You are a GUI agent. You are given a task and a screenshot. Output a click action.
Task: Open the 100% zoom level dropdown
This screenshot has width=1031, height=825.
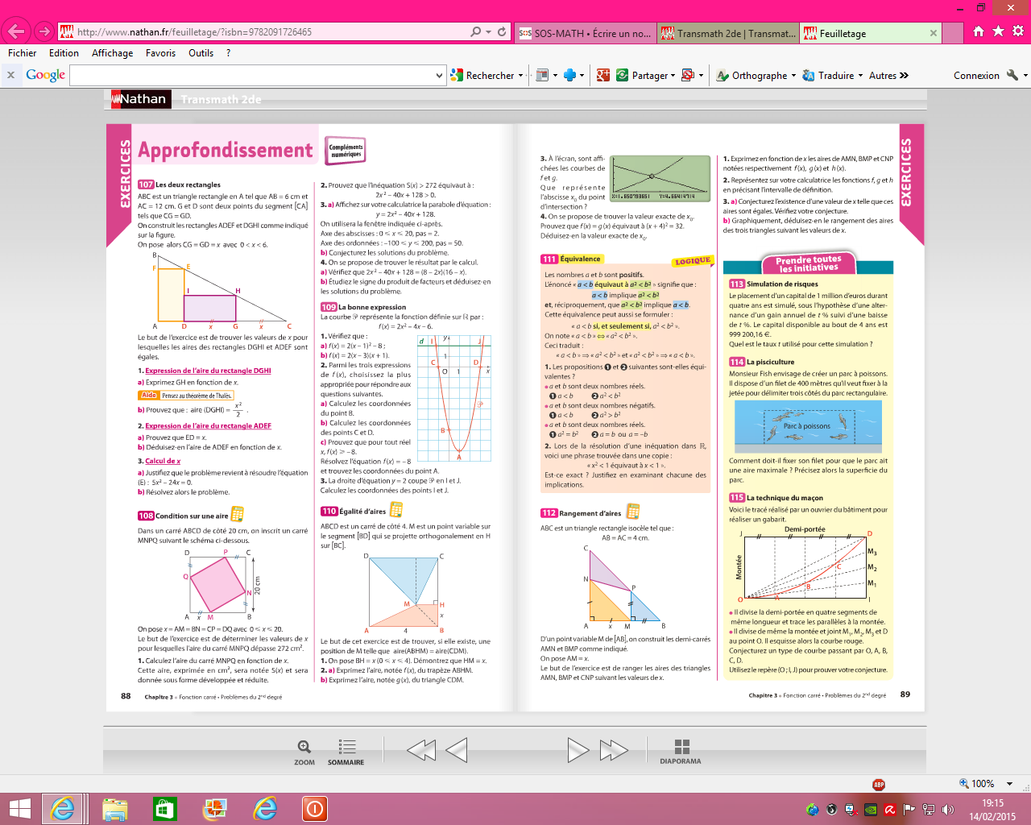tap(1009, 784)
